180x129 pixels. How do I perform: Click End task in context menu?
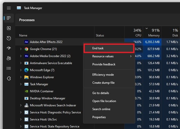click(109, 48)
